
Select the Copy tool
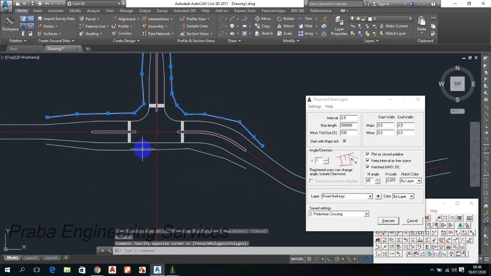pos(263,26)
